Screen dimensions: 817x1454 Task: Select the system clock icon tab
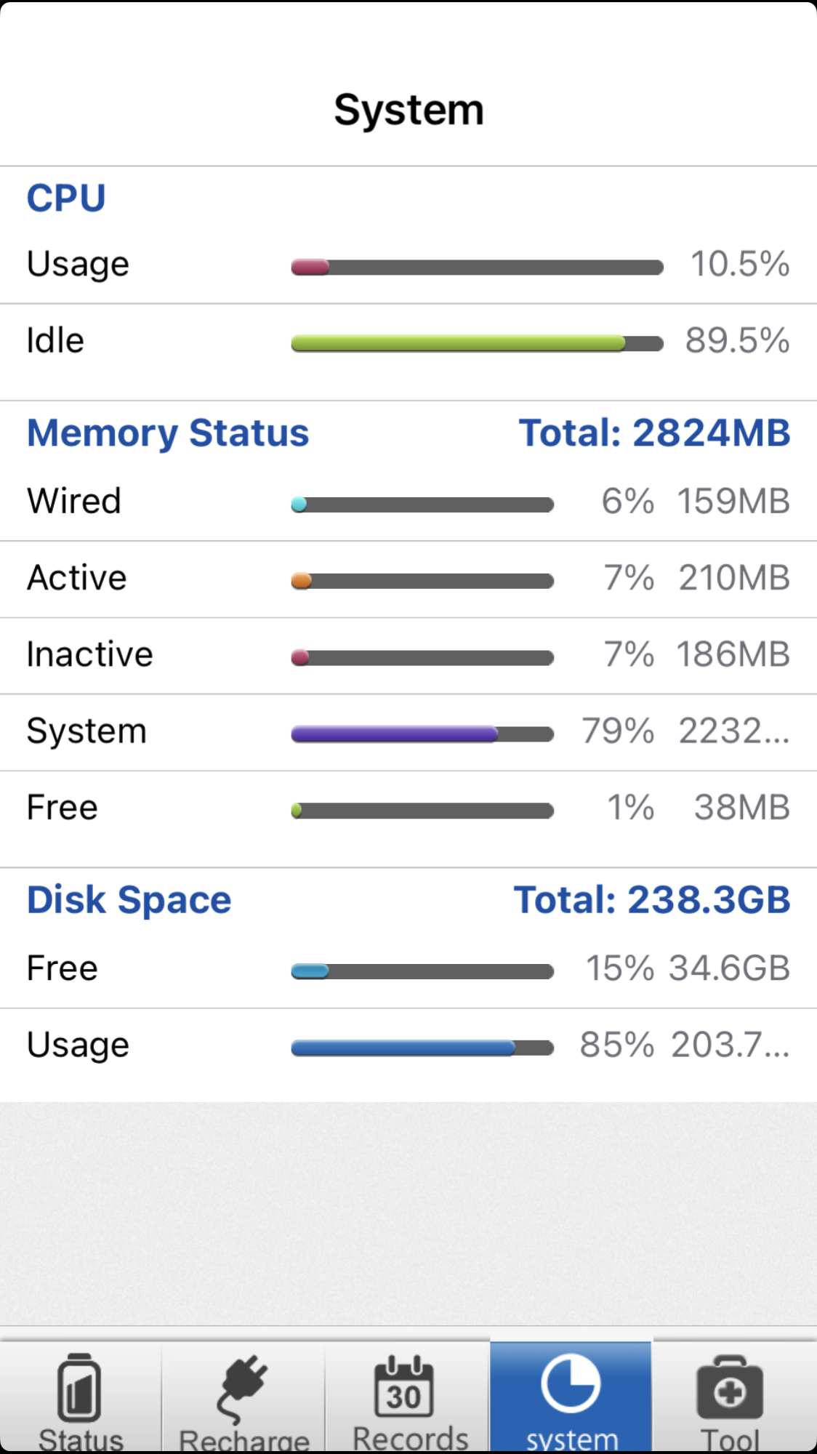point(571,1383)
